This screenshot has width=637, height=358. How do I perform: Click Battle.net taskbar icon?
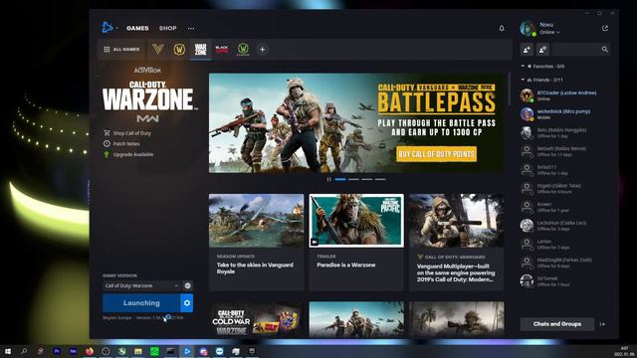187,351
